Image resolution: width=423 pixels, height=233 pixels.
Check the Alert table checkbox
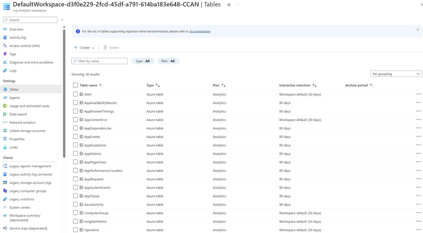click(x=75, y=94)
